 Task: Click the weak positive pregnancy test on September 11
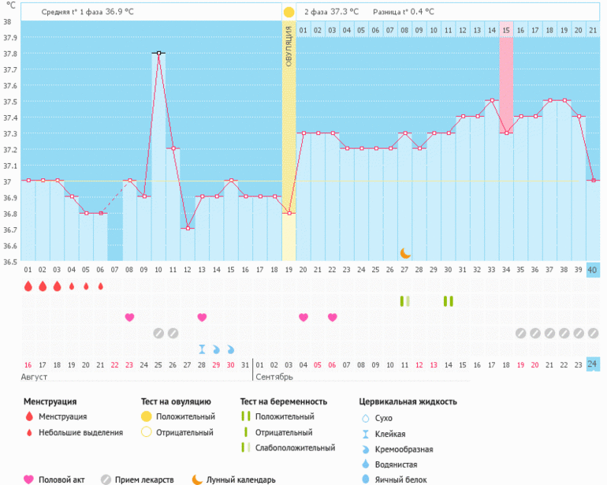pos(405,301)
